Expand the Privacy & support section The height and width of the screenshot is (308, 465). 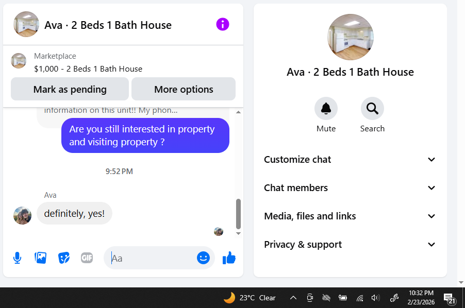(x=350, y=245)
